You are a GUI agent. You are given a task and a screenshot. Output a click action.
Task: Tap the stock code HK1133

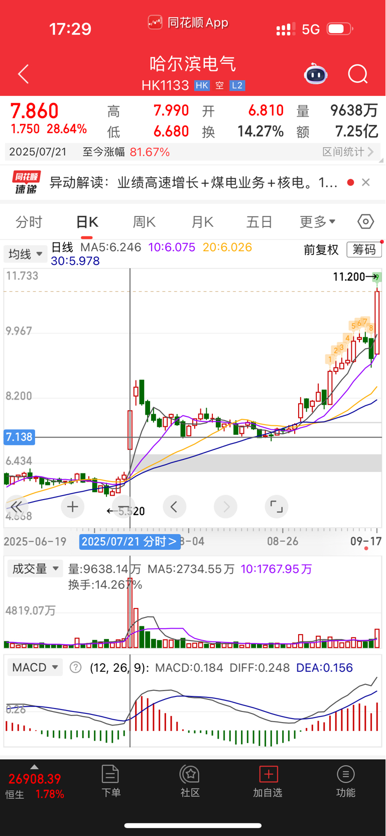pos(165,86)
